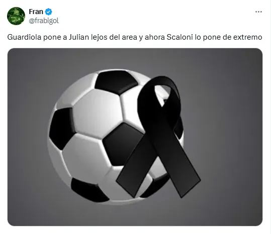Click the soccer ball in the attached image
Image resolution: width=271 pixels, height=234 pixels.
point(111,137)
